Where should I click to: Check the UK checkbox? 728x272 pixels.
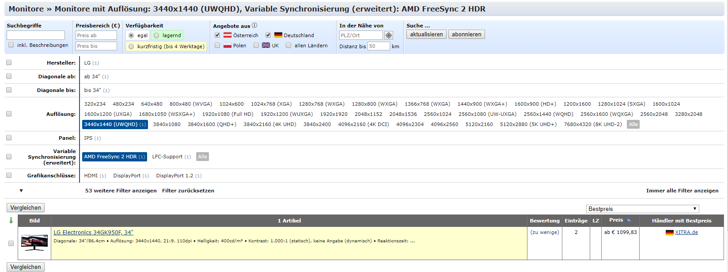pyautogui.click(x=256, y=45)
